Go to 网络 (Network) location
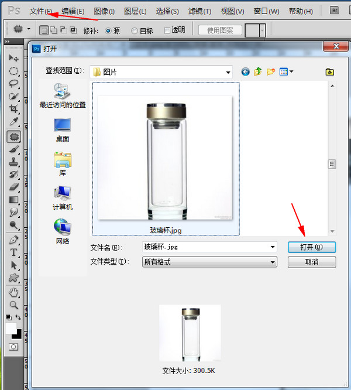The width and height of the screenshot is (351, 390). [x=63, y=232]
